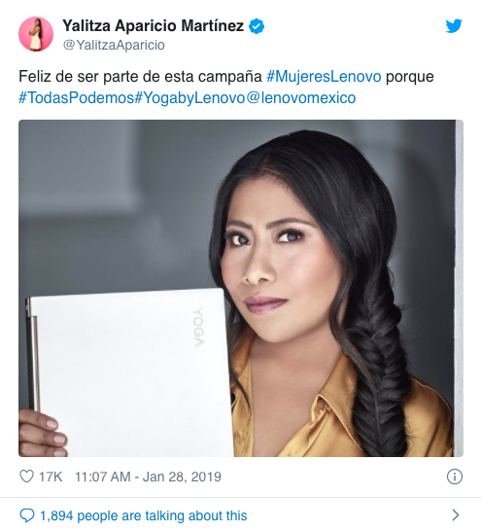The height and width of the screenshot is (531, 481).
Task: Click the Twitter bird logo
Action: [x=454, y=25]
